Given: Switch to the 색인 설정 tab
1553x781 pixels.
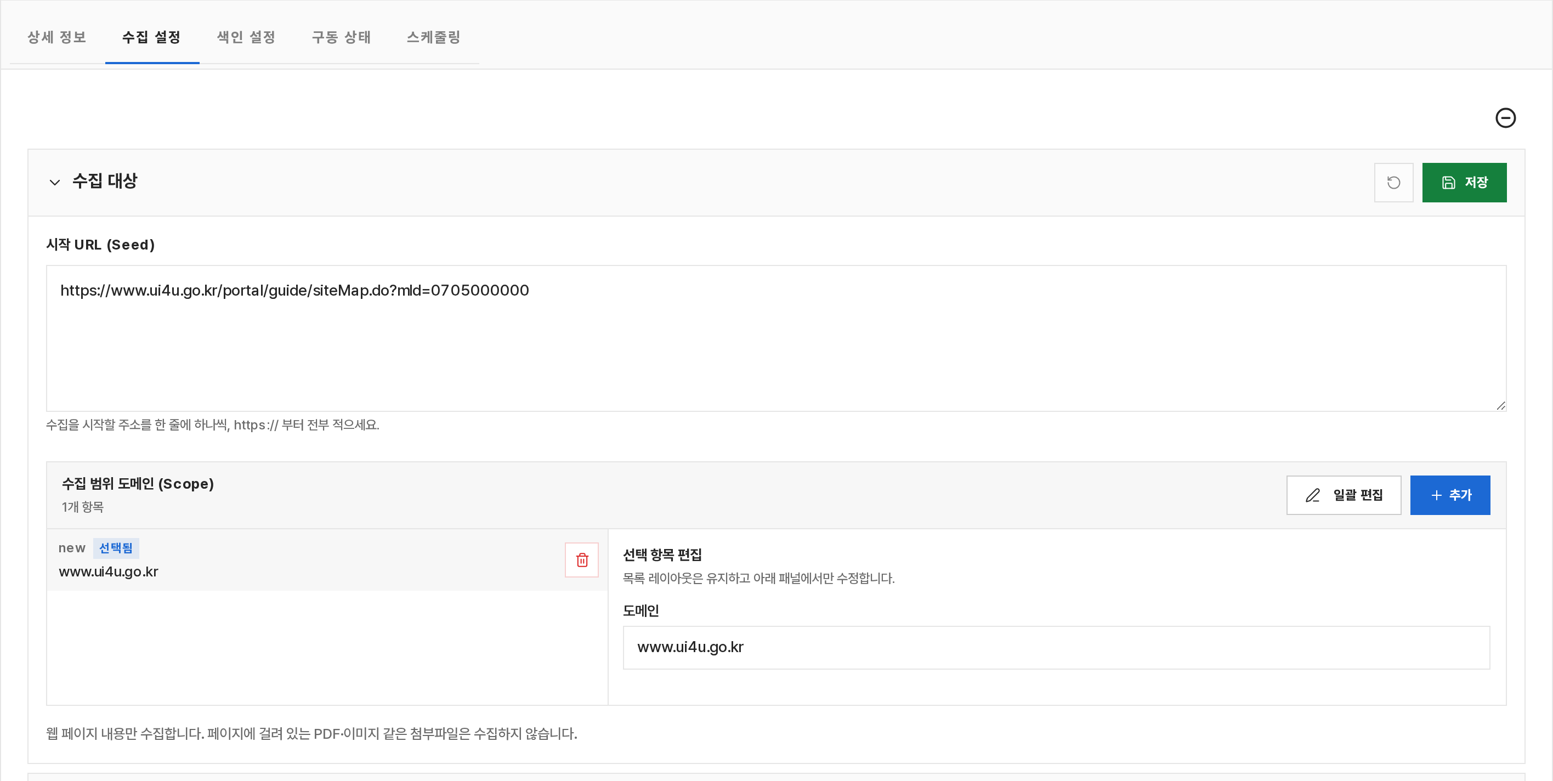Looking at the screenshot, I should (247, 37).
